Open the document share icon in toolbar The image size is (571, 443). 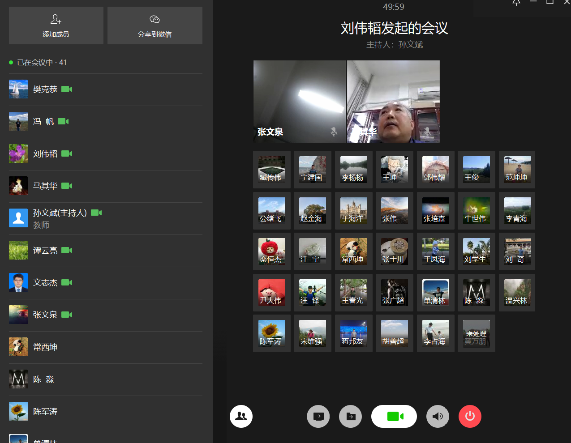click(x=351, y=417)
